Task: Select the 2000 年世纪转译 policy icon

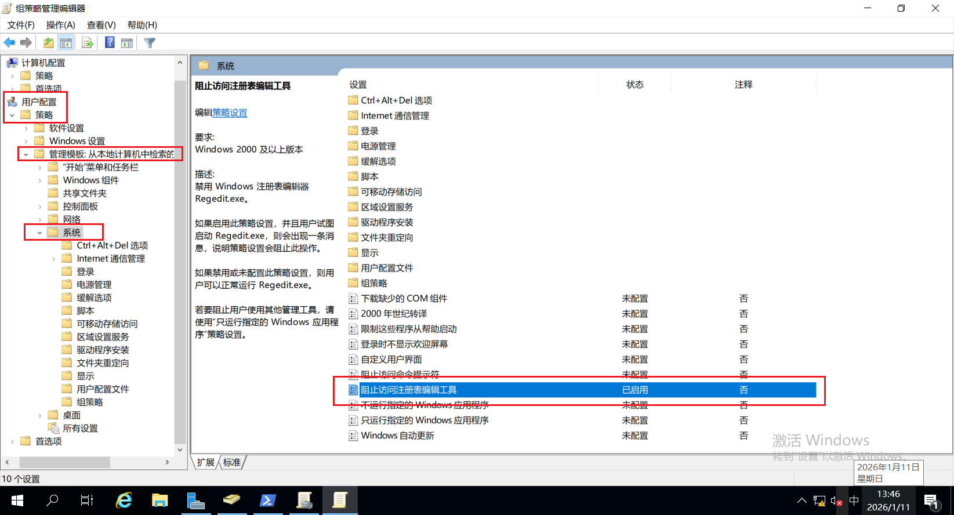Action: 353,314
